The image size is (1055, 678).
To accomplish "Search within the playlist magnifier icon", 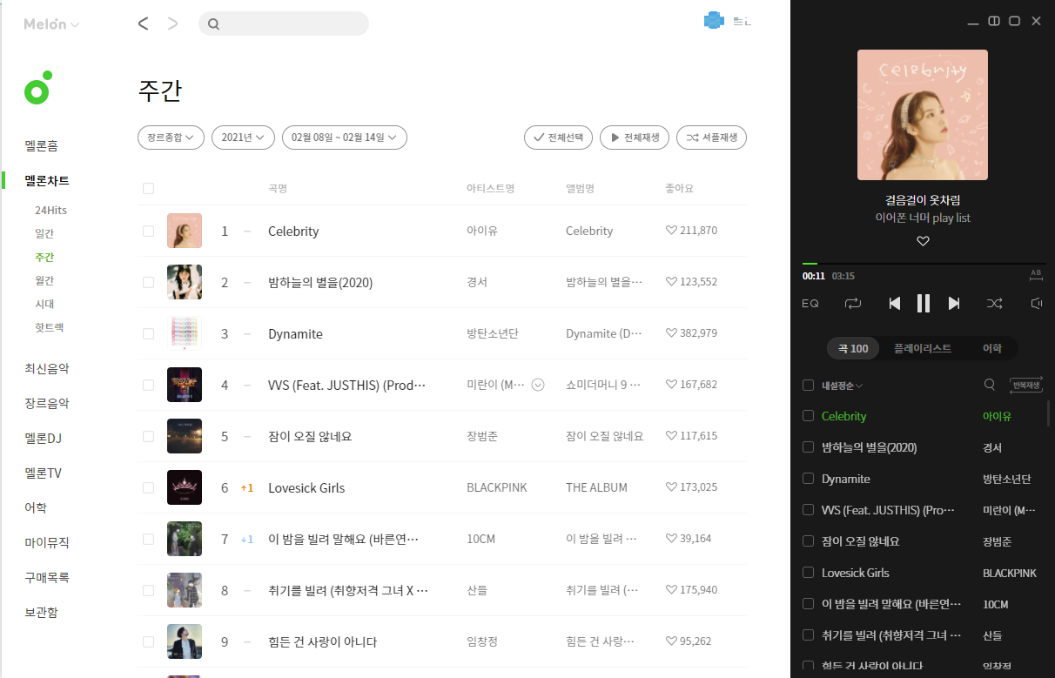I will pos(990,385).
